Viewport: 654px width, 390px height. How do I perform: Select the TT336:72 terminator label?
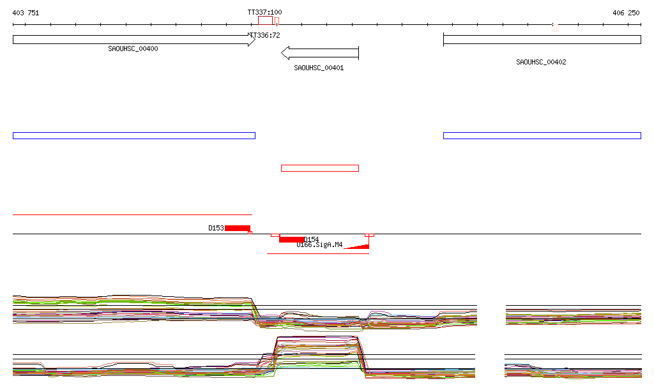265,35
